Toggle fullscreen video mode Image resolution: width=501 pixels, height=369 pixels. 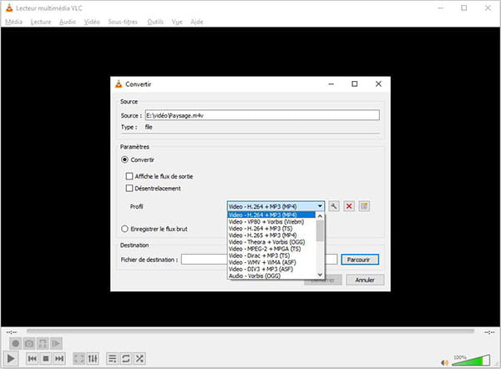pyautogui.click(x=79, y=359)
